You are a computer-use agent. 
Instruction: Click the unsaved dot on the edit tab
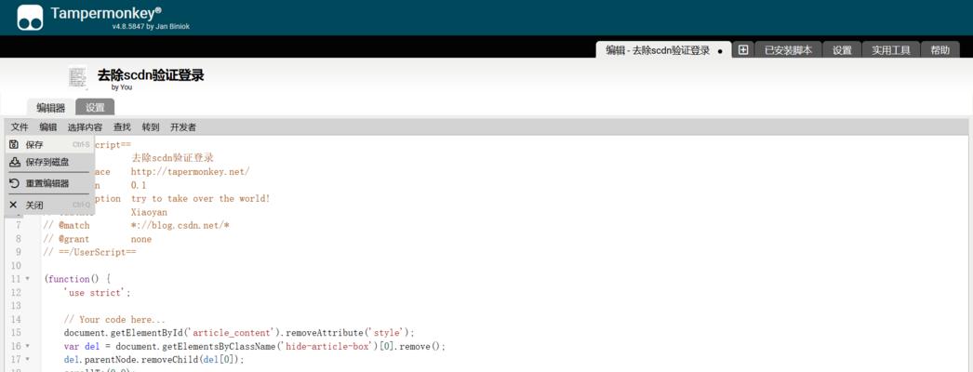(720, 51)
